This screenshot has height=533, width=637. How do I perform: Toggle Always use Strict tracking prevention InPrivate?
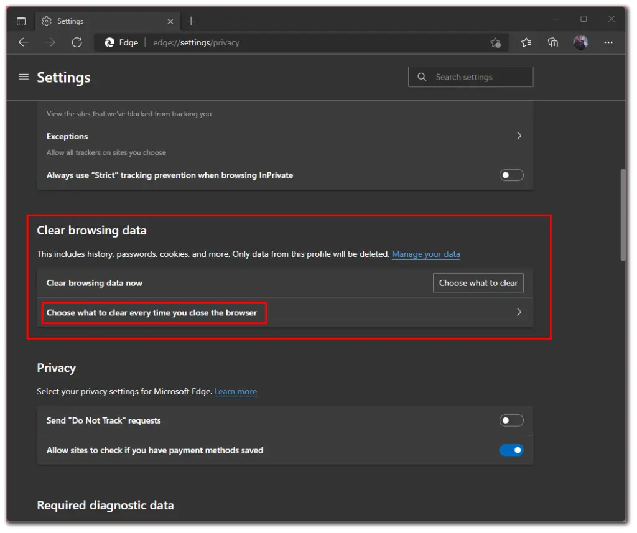511,175
